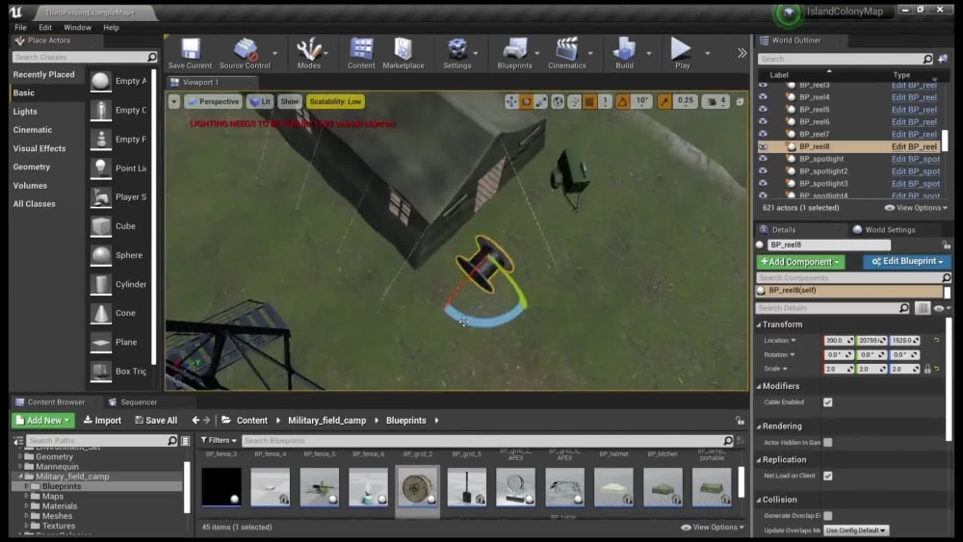Viewport: 963px width, 542px height.
Task: Click the Scalability: Low button
Action: [x=335, y=101]
